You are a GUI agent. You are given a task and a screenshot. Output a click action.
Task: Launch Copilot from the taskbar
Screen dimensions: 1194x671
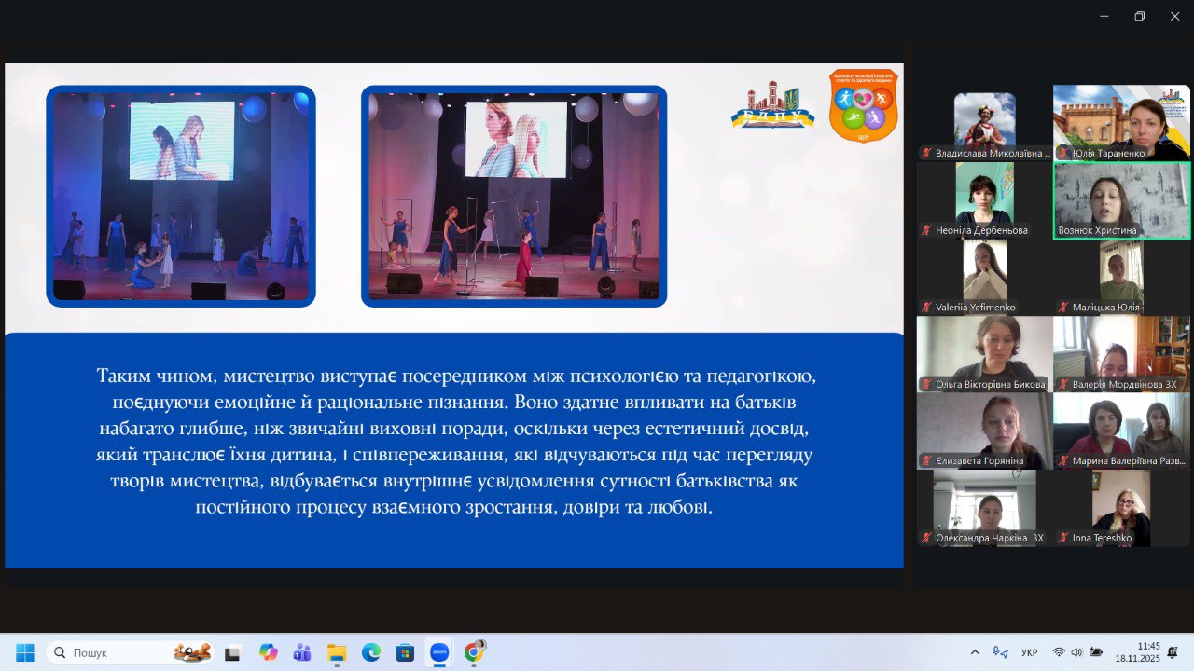(269, 652)
